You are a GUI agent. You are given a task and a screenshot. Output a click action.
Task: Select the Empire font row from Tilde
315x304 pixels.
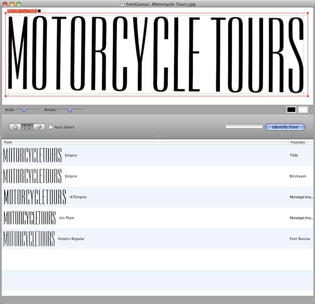[157, 155]
